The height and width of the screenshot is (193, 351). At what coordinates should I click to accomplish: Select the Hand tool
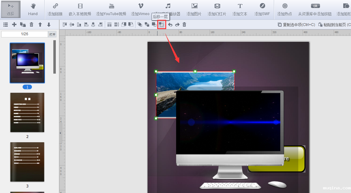[x=33, y=9]
